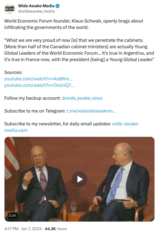Click the "Sources:" label text
Viewport: 163px width, 236px height.
click(13, 72)
